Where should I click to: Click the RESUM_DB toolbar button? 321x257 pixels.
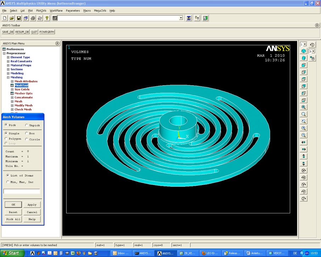[22, 32]
